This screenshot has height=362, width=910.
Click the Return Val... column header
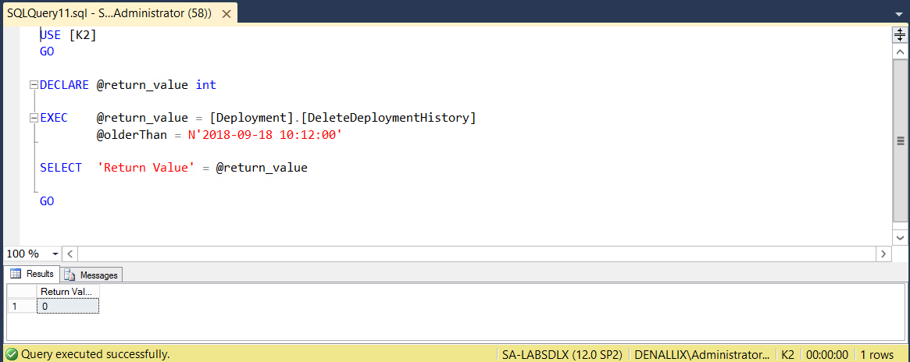pyautogui.click(x=68, y=291)
